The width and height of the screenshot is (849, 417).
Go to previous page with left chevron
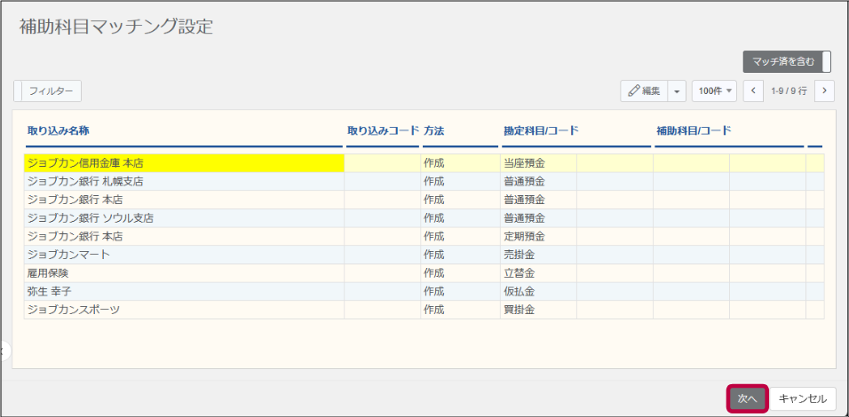pos(753,91)
